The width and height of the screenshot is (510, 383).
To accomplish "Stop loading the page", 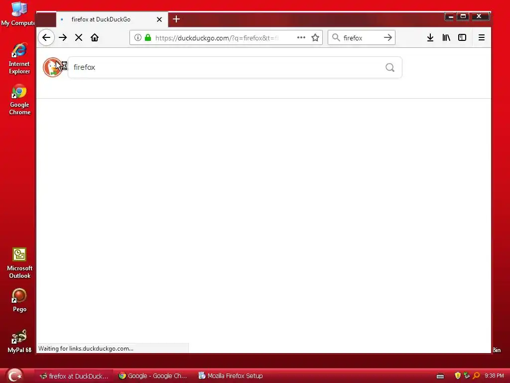I will point(78,37).
